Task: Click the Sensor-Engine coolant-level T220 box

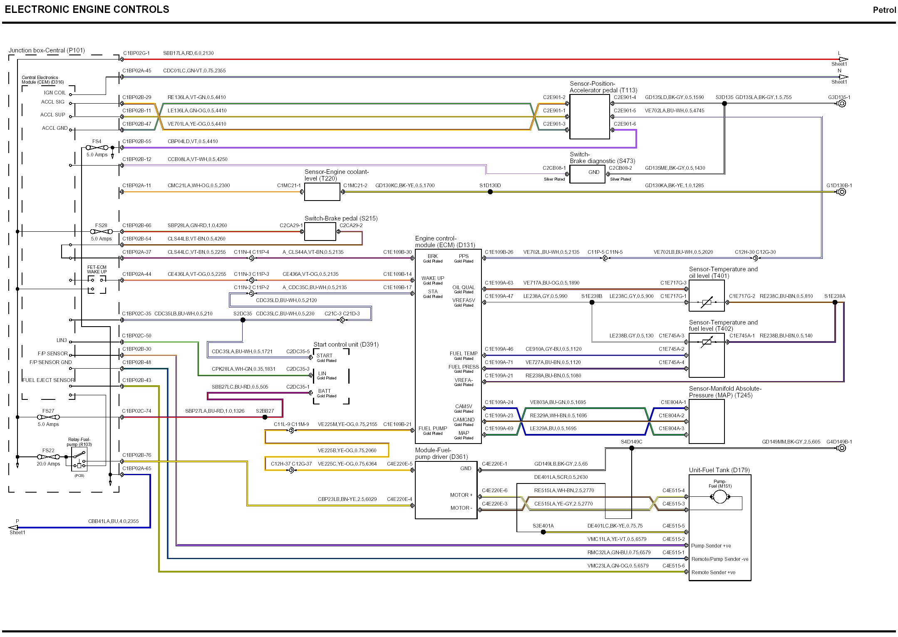Action: pos(322,192)
